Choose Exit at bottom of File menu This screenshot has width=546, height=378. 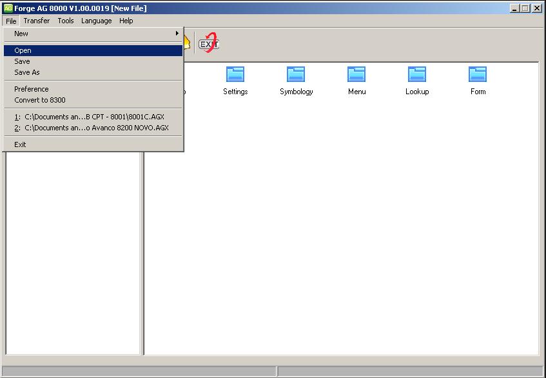point(93,144)
